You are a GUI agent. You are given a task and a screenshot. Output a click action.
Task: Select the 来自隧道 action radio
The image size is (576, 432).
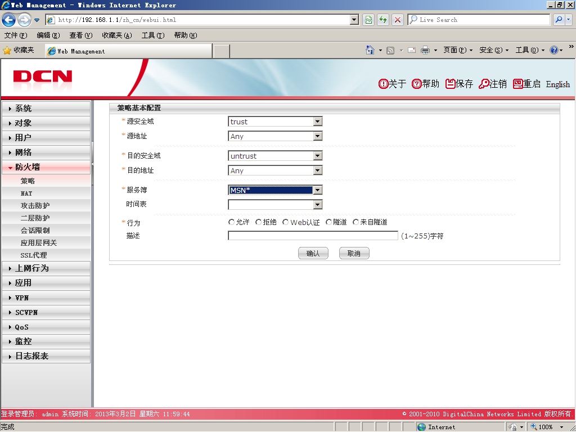pyautogui.click(x=355, y=222)
